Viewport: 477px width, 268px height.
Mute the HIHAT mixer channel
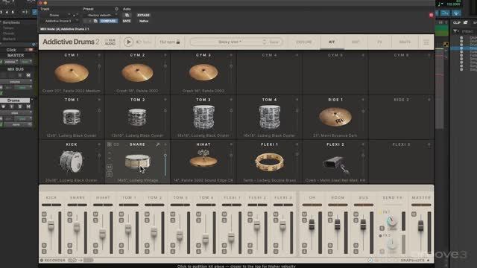click(x=96, y=214)
